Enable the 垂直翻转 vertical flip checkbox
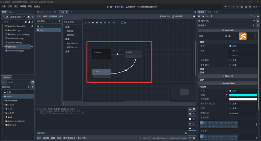This screenshot has width=261, height=141. [x=230, y=65]
